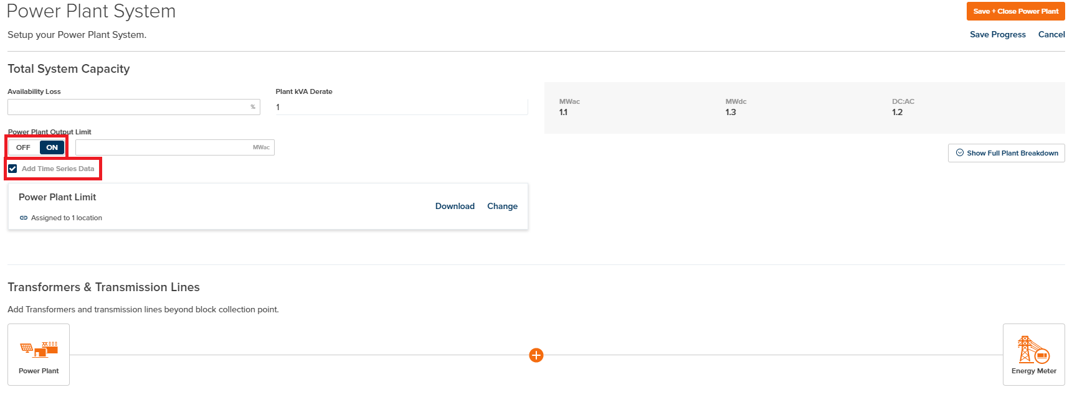The image size is (1072, 405).
Task: Change the Power Plant Limit file
Action: click(502, 206)
